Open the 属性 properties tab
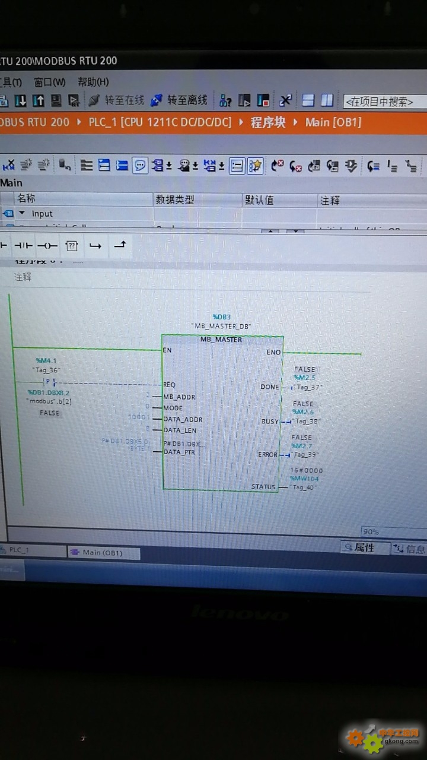This screenshot has height=760, width=427. [365, 547]
